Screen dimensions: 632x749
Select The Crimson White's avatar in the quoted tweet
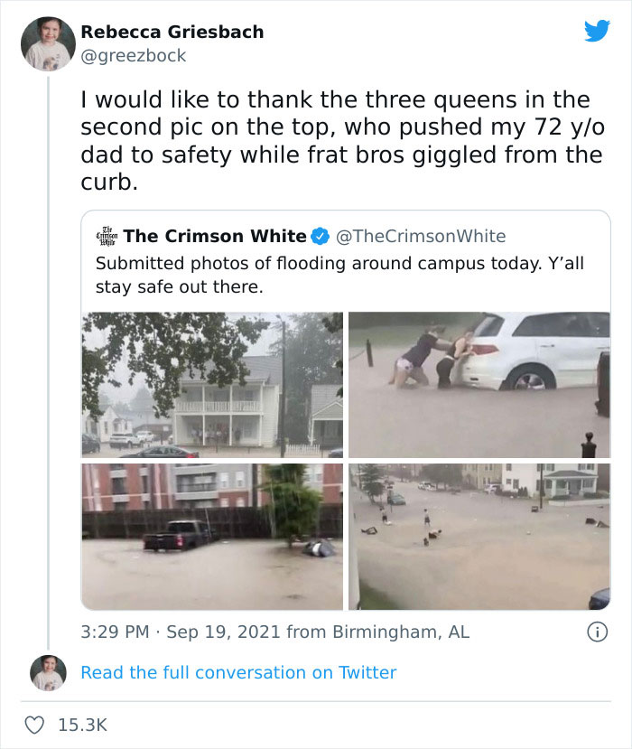[106, 236]
